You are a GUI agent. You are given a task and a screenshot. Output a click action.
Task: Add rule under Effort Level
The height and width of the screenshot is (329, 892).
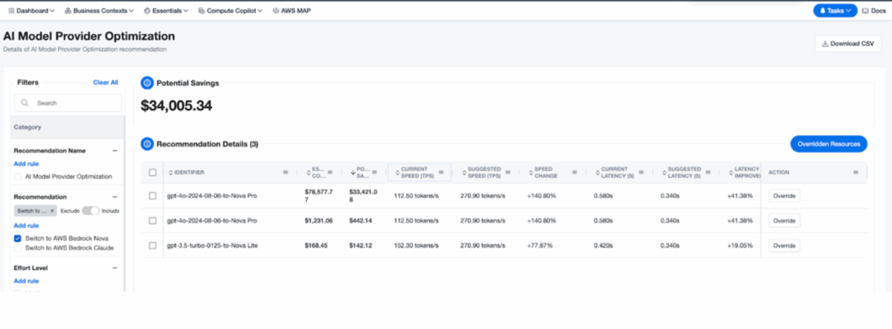(26, 281)
